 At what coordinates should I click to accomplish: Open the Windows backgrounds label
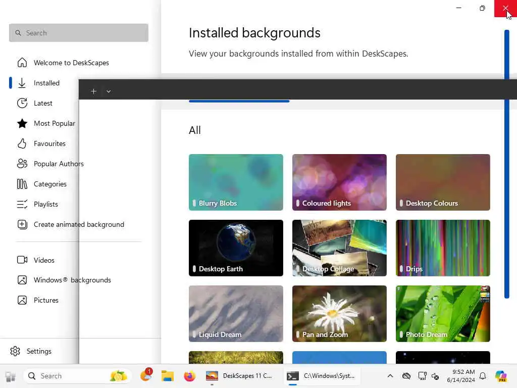[x=72, y=280]
